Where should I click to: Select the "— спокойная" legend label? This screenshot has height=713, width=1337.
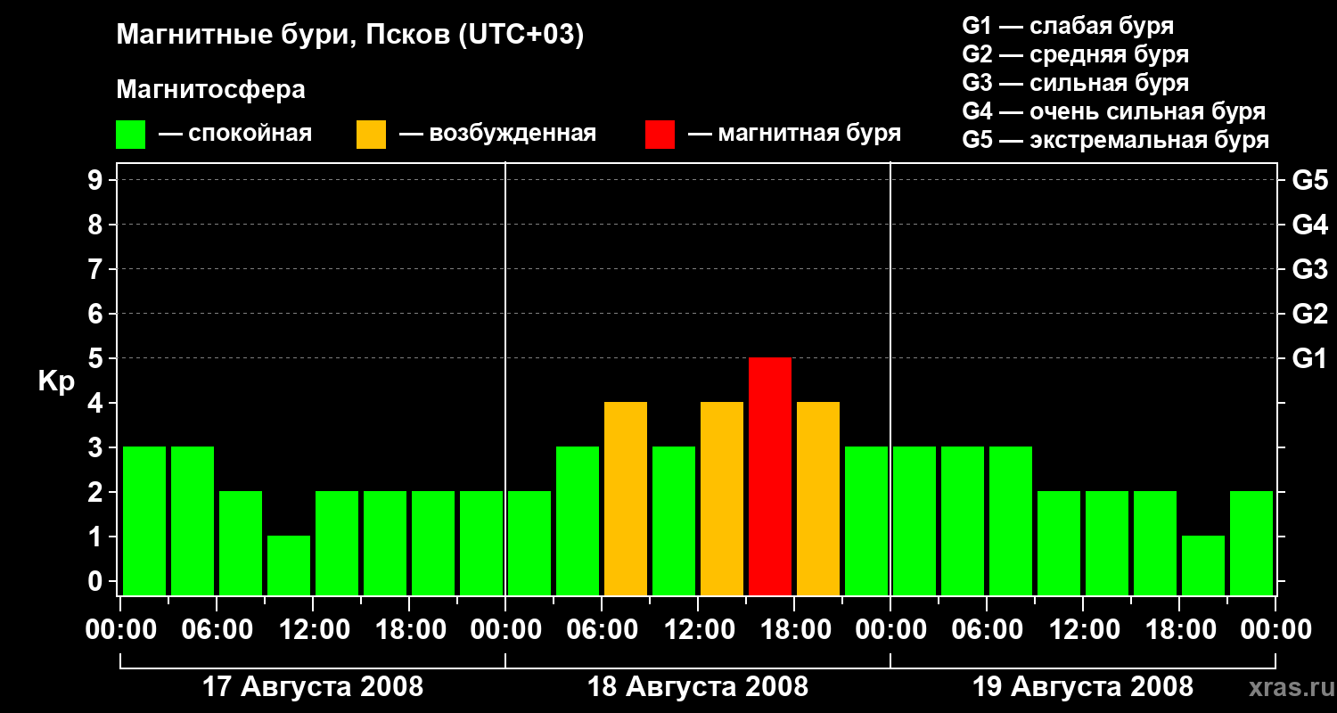[x=235, y=134]
